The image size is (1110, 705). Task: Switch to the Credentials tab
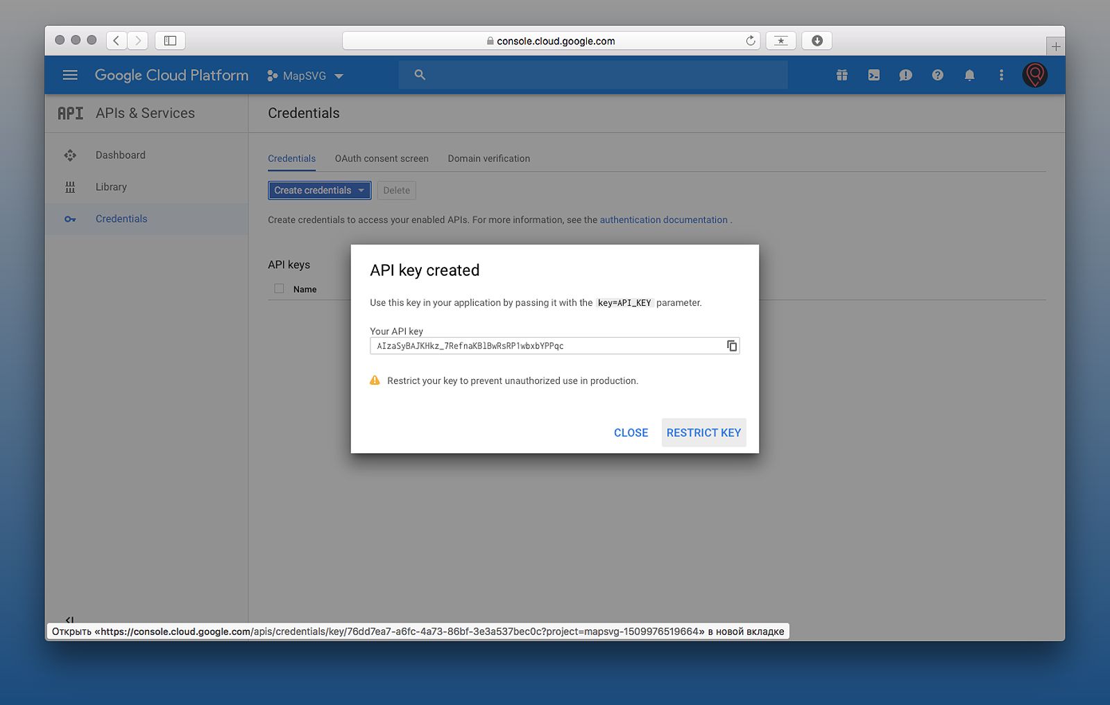click(x=291, y=159)
